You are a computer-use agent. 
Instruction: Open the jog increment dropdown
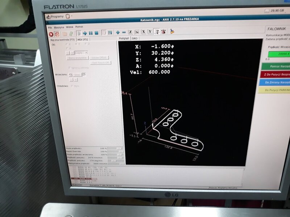pos(81,53)
